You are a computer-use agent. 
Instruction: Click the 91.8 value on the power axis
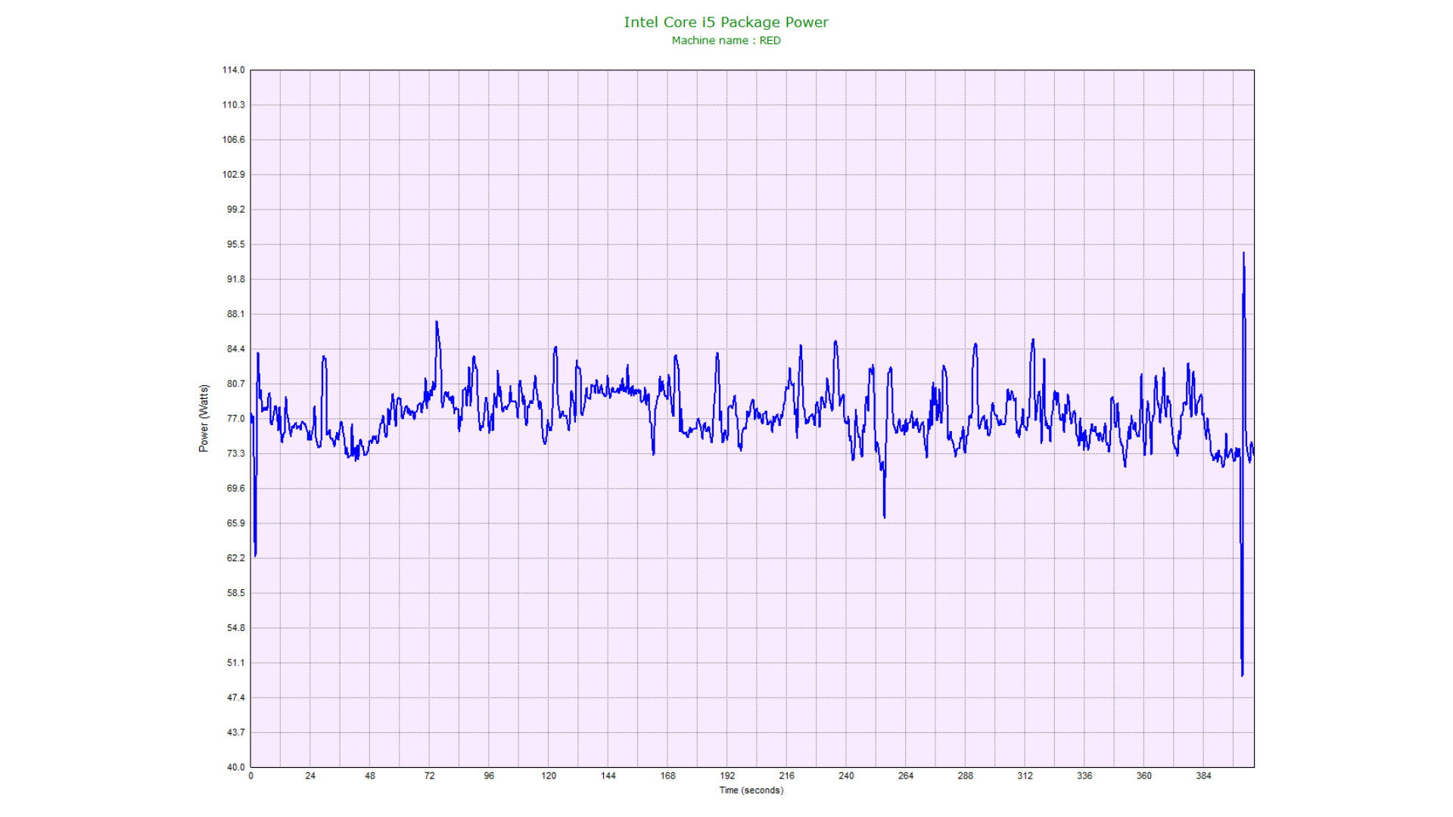point(236,279)
